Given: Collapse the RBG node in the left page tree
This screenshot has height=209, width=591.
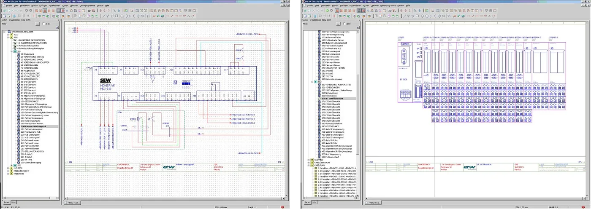Looking at the screenshot, I should point(8,38).
